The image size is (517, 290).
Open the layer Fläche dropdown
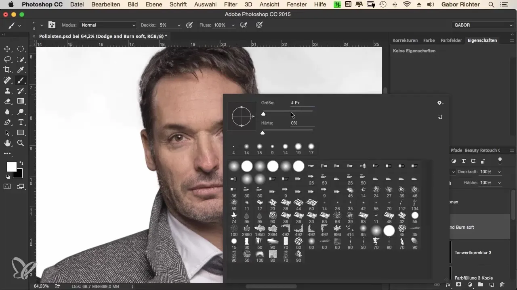[500, 182]
